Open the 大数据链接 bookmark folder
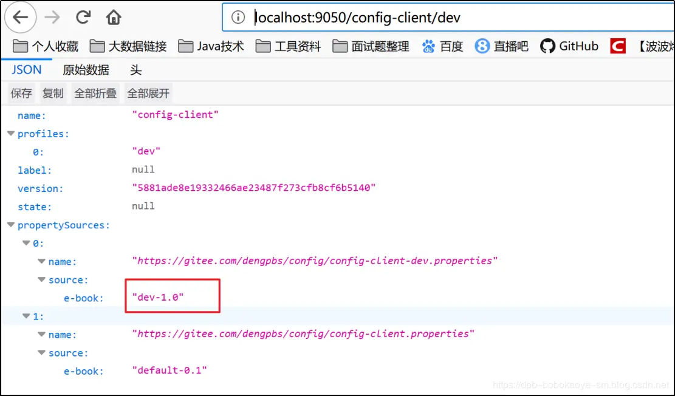Image resolution: width=675 pixels, height=396 pixels. [x=128, y=46]
